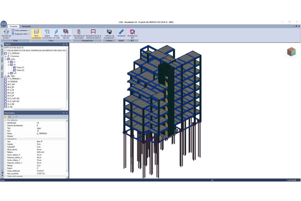Viewport: 301px width, 201px height.
Task: Select the Distancia measuring tool
Action: (121, 33)
